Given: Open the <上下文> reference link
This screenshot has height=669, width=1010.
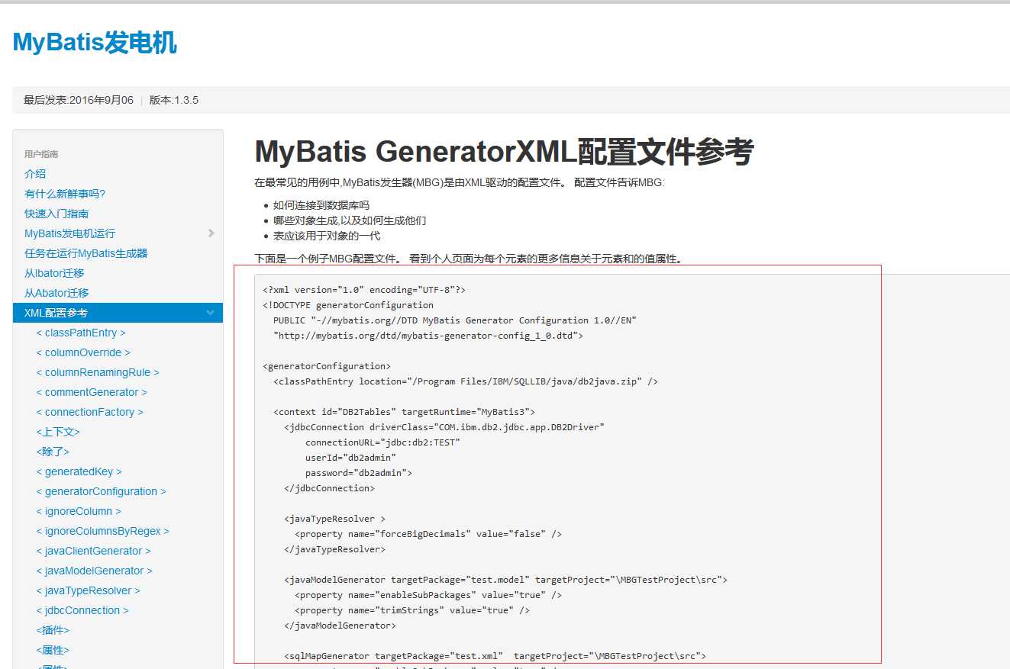Looking at the screenshot, I should click(x=58, y=432).
